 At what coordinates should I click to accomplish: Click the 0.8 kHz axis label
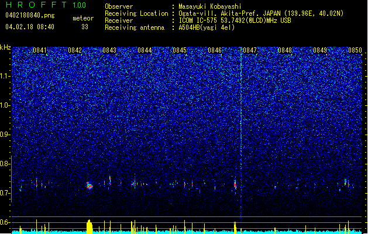coord(5,164)
